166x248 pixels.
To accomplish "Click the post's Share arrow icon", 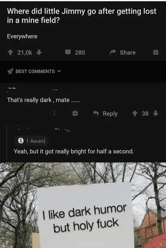I will (113, 52).
